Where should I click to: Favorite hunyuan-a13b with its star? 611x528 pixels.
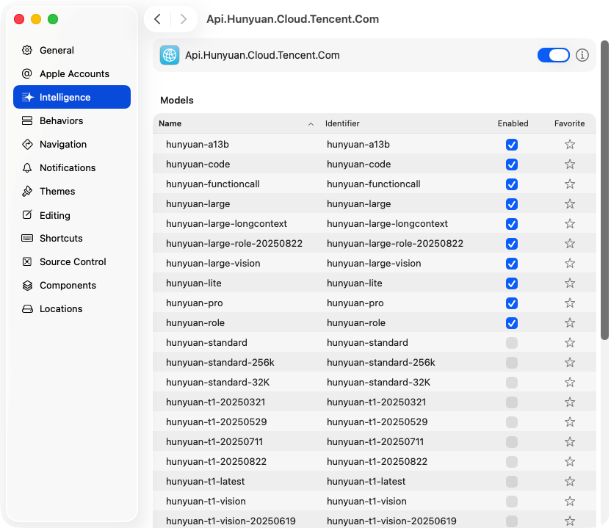pyautogui.click(x=570, y=145)
